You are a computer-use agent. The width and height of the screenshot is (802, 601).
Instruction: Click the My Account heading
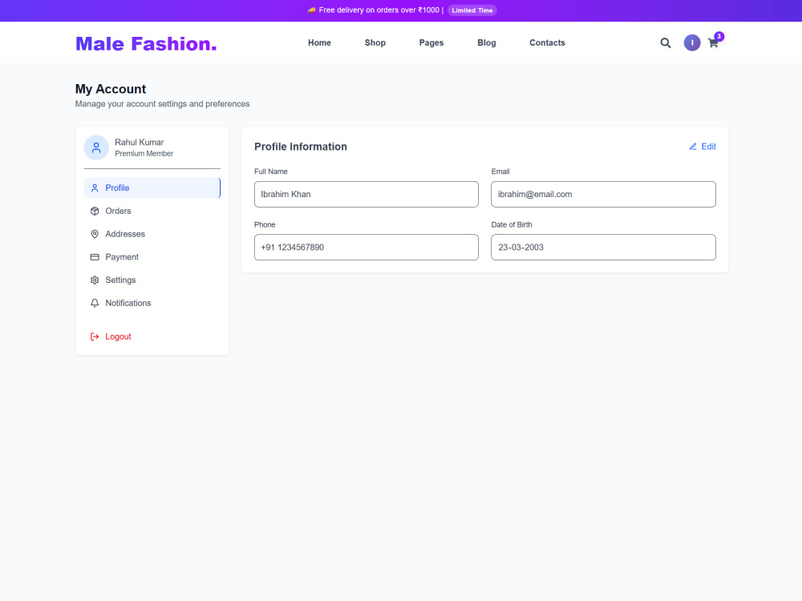tap(111, 90)
